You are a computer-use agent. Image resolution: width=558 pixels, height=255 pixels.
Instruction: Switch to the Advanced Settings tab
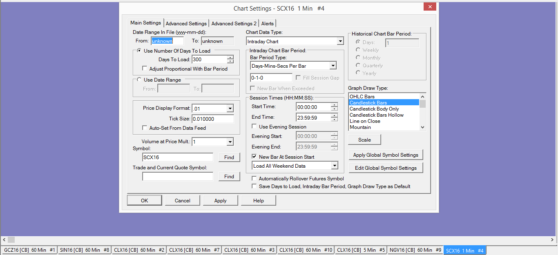186,23
